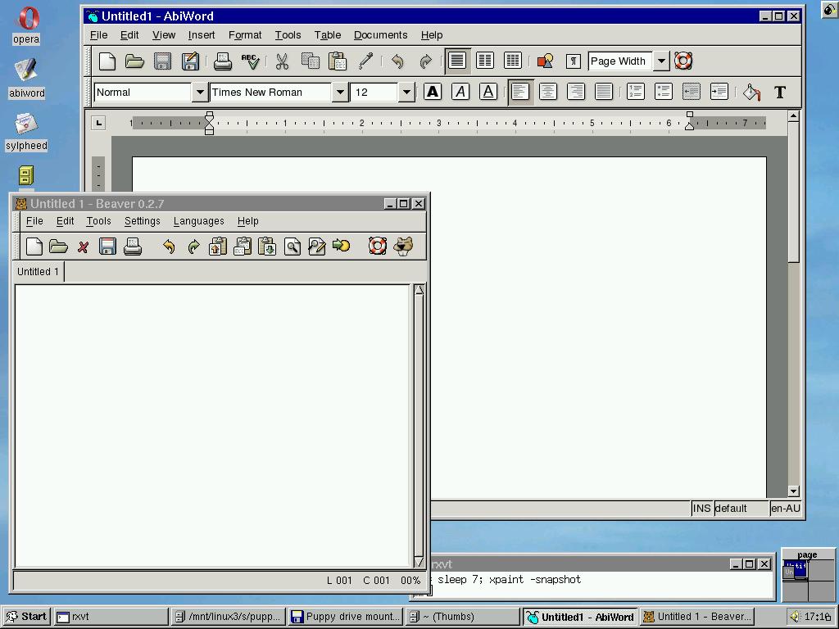Open AbiWord help lifebuoy icon
The width and height of the screenshot is (839, 629).
tap(683, 61)
